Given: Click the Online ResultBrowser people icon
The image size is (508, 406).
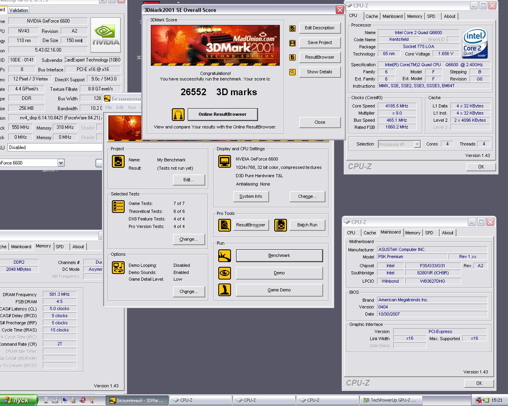Looking at the screenshot, I should pos(178,115).
